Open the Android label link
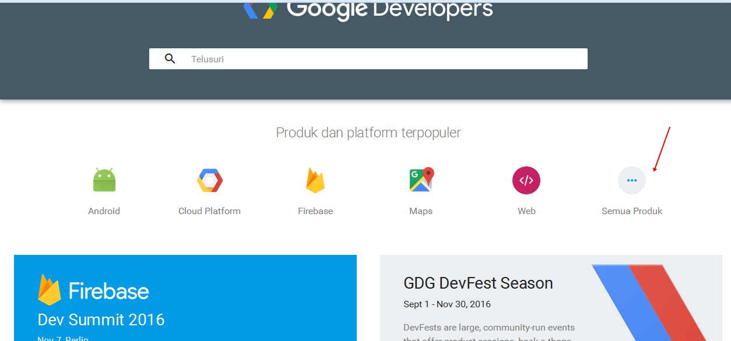This screenshot has width=731, height=341. tap(104, 211)
